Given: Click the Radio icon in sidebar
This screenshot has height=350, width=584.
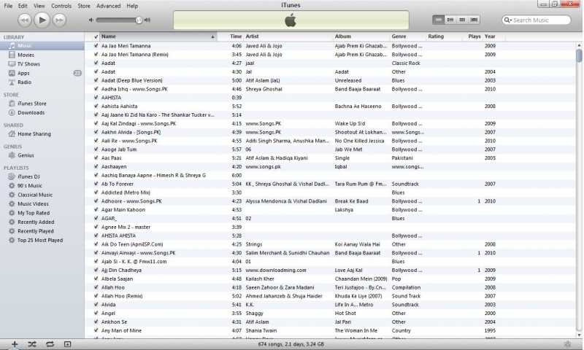Looking at the screenshot, I should click(12, 82).
